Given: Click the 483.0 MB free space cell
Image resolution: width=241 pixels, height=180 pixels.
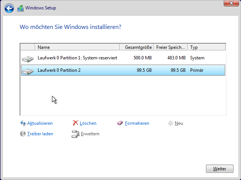Looking at the screenshot, I should pos(176,58).
